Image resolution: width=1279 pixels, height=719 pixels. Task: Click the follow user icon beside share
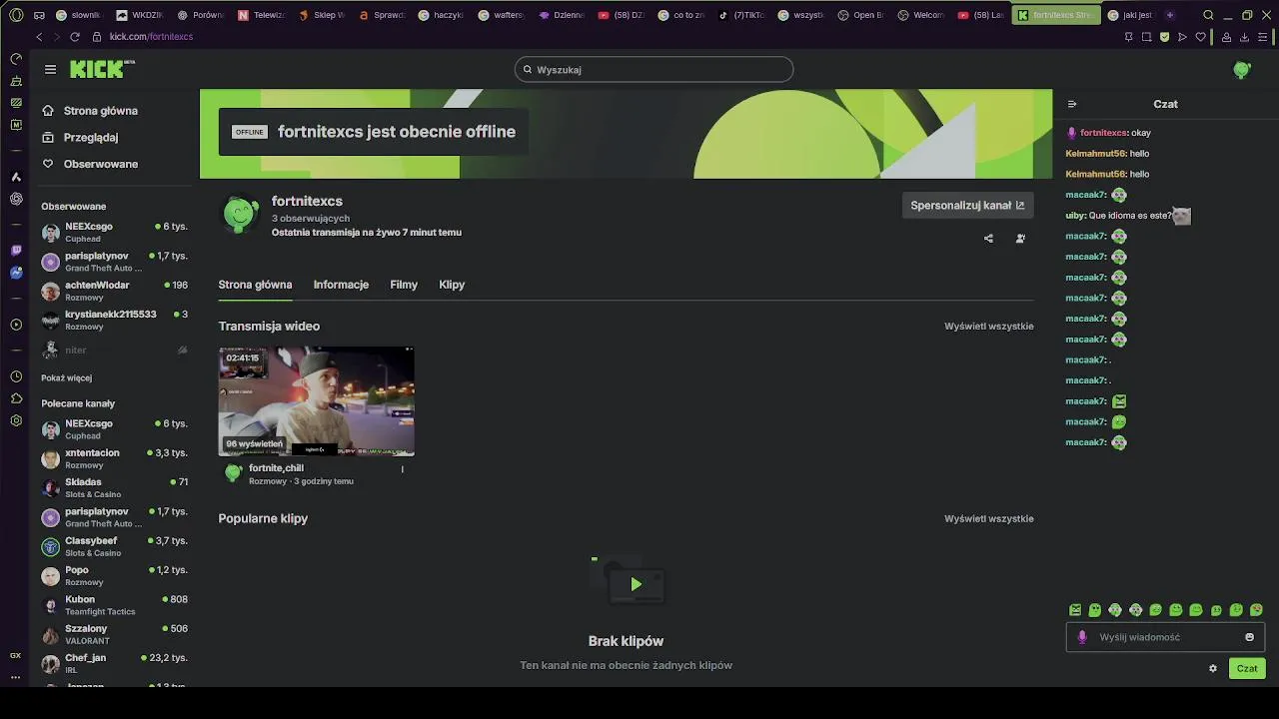1020,239
